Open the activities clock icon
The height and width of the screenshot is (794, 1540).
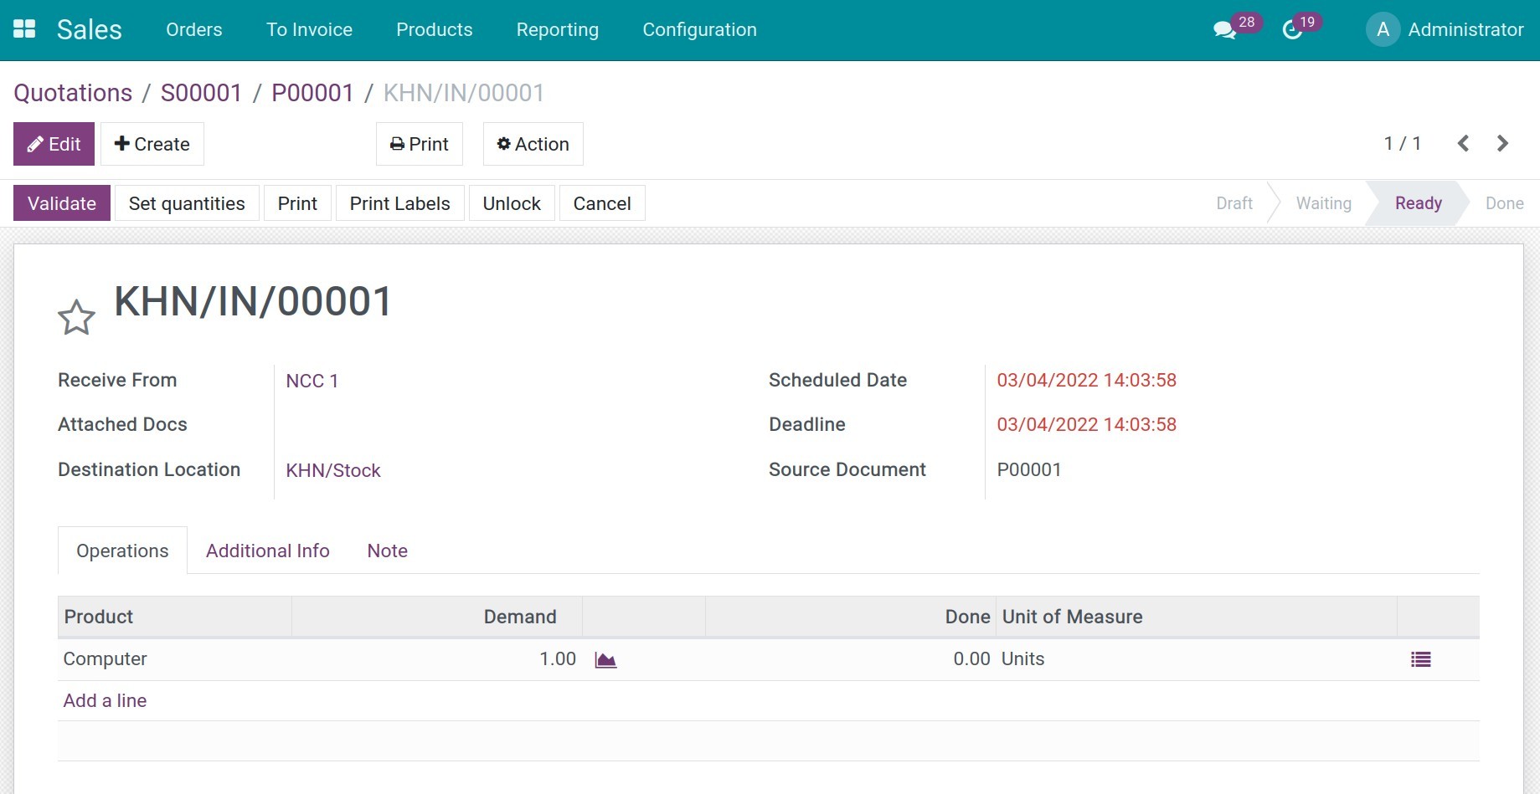pos(1292,30)
